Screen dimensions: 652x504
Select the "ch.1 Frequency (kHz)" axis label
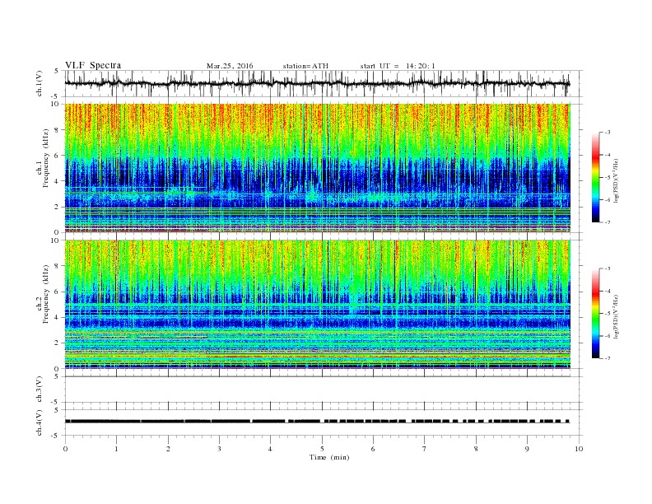coord(43,158)
